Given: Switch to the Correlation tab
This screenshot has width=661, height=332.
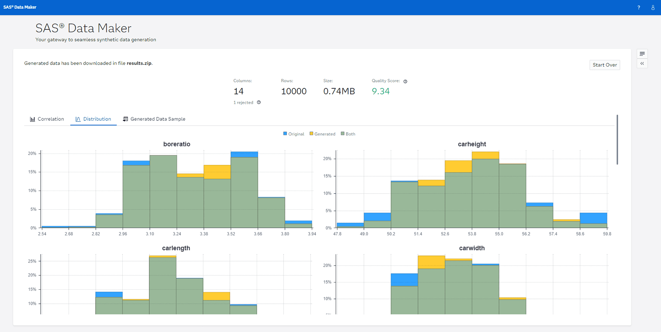Looking at the screenshot, I should point(50,119).
